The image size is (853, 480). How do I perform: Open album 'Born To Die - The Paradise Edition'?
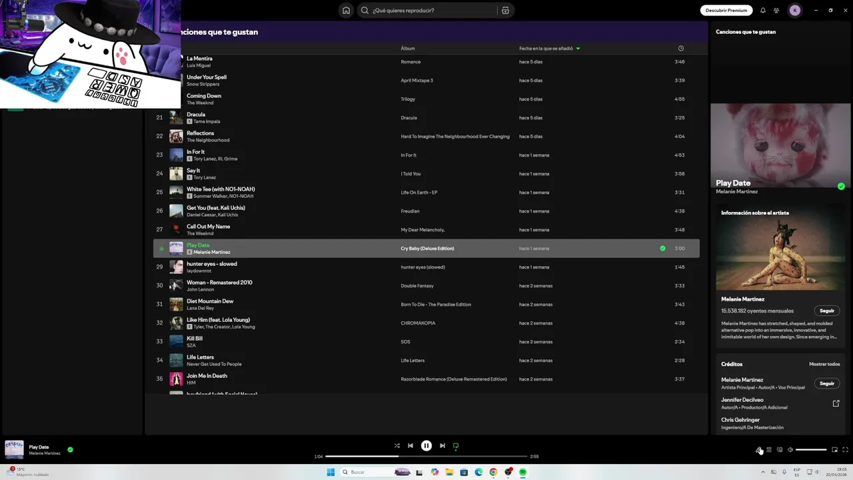(x=436, y=304)
